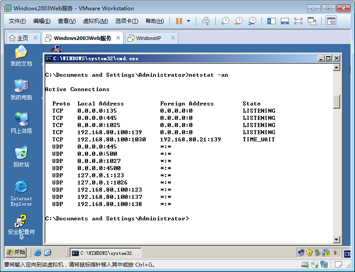Viewport: 355px width, 272px height.
Task: Close the 主页 tab
Action: (x=35, y=38)
